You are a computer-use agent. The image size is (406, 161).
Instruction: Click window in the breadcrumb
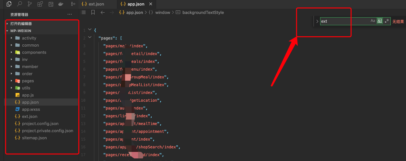163,12
